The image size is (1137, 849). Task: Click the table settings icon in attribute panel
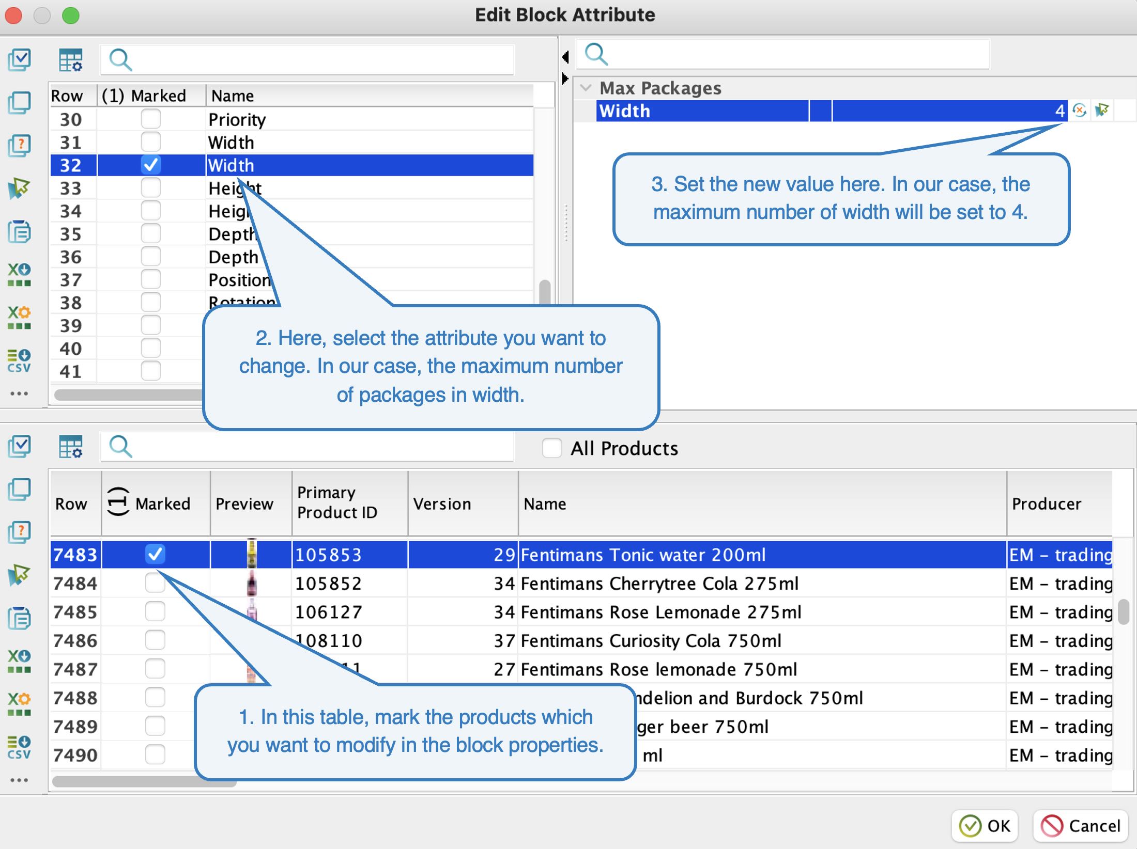[x=70, y=60]
